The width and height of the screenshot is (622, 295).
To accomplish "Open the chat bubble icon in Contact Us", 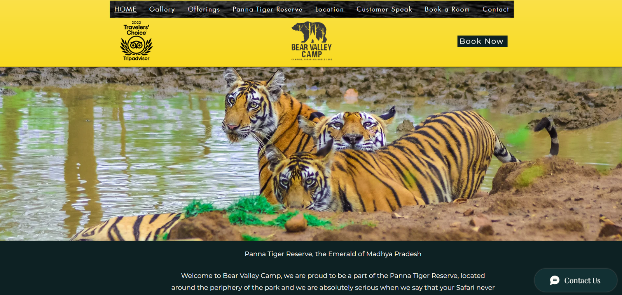I will click(x=555, y=280).
